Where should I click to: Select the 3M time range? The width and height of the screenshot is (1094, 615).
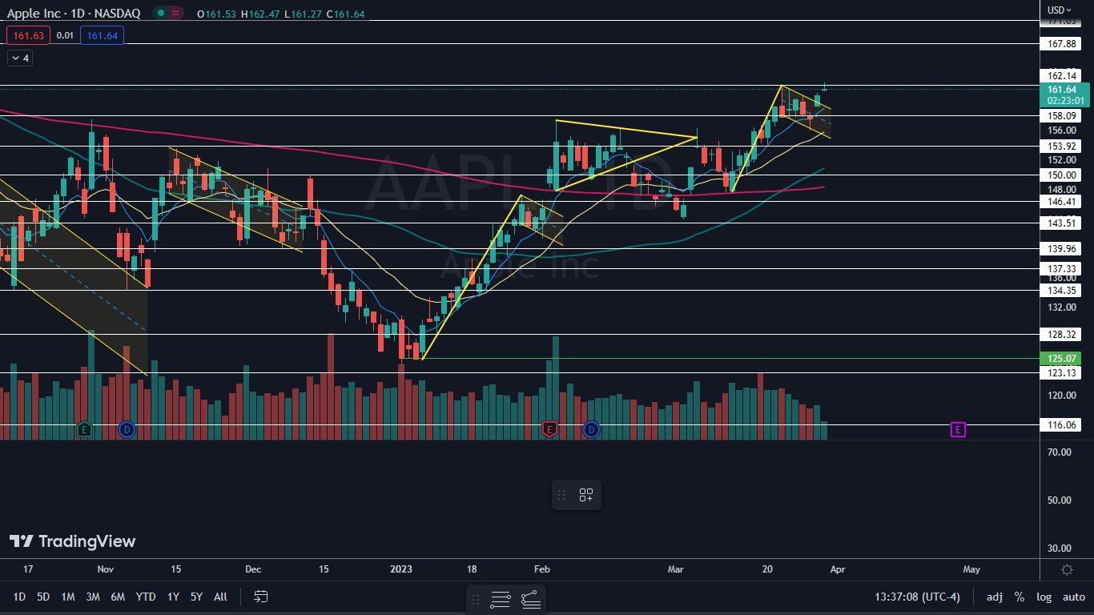[x=93, y=597]
